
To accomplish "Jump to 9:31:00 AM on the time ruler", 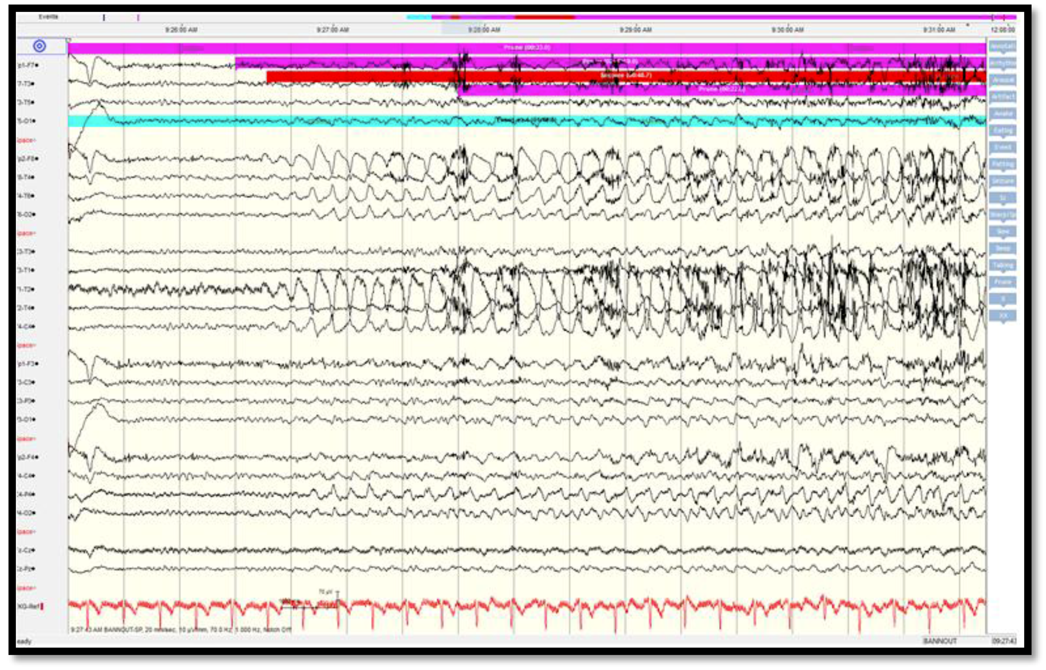I will click(939, 30).
